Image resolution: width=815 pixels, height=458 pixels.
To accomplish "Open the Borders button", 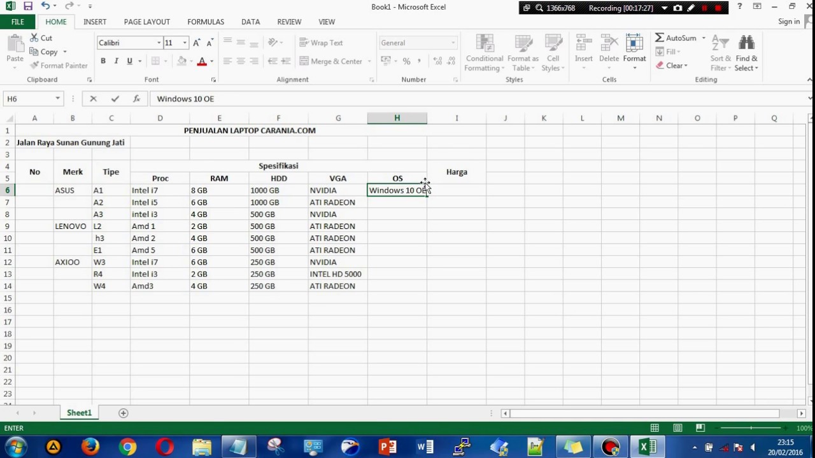I will click(x=156, y=61).
